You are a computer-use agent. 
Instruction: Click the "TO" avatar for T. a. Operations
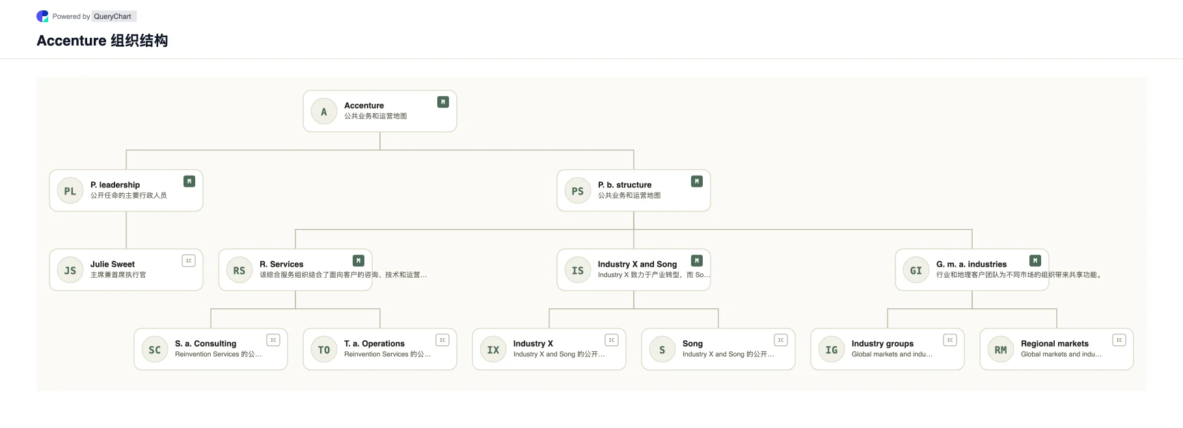pos(324,350)
